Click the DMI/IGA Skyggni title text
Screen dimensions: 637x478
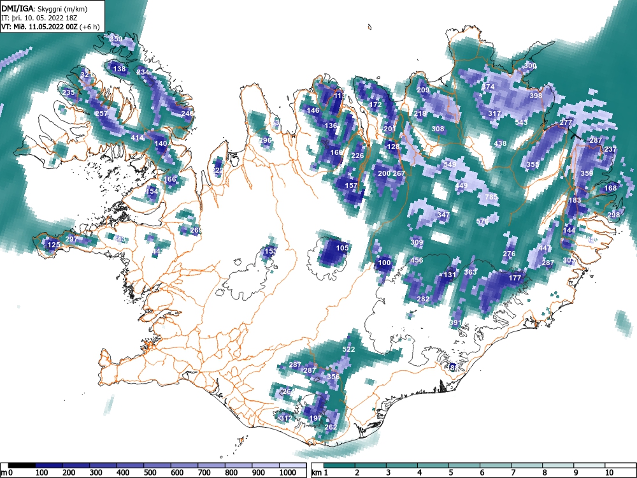[45, 9]
